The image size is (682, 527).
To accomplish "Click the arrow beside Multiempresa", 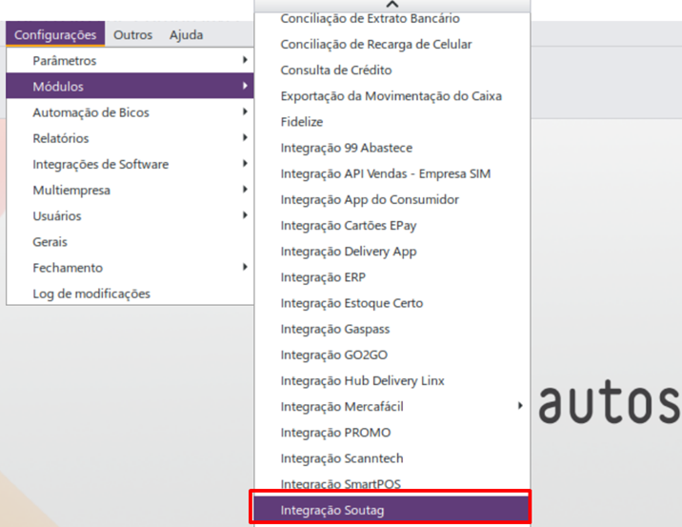I will point(246,189).
